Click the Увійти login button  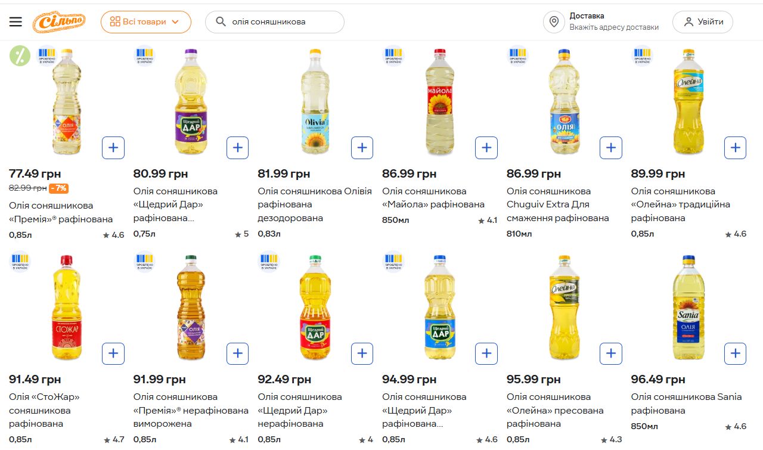click(702, 22)
